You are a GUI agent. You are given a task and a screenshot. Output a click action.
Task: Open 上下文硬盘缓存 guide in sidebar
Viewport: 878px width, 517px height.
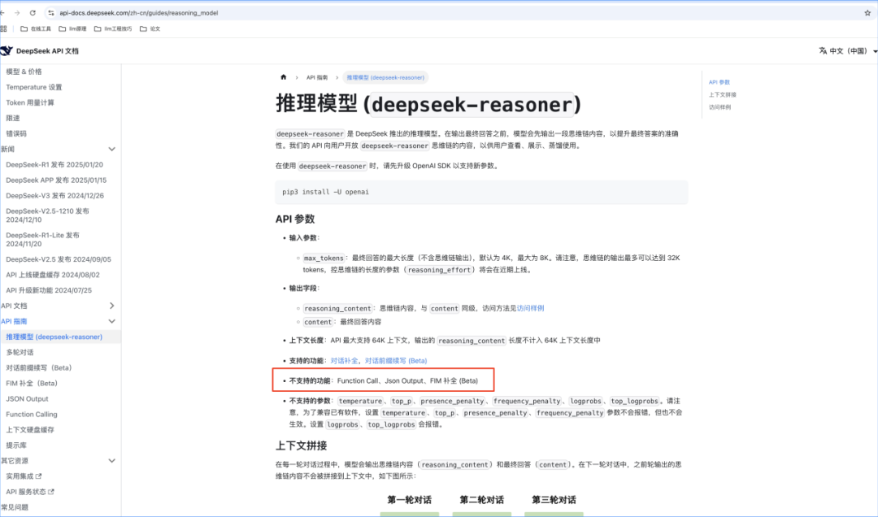click(30, 430)
